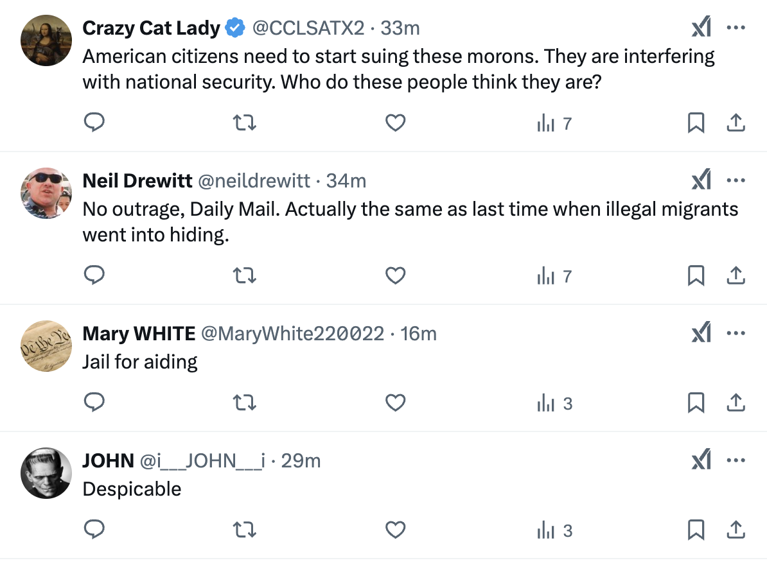Reply to JOHN's "Despicable" tweet
This screenshot has height=565, width=767.
(x=94, y=530)
